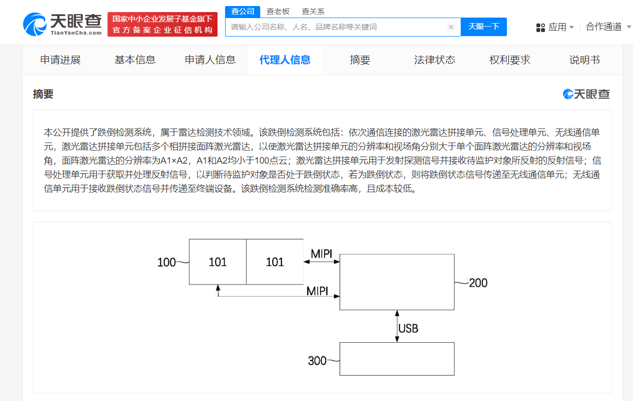Clear the search box with X icon
The height and width of the screenshot is (401, 633).
(451, 27)
